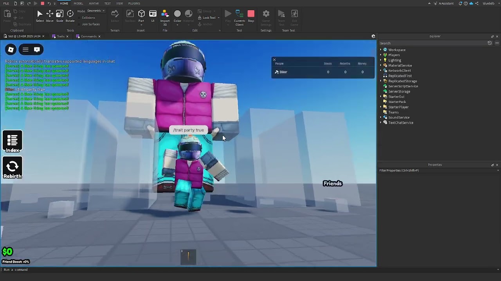The image size is (501, 281).
Task: Switch to the MODEL ribbon tab
Action: pos(78,3)
